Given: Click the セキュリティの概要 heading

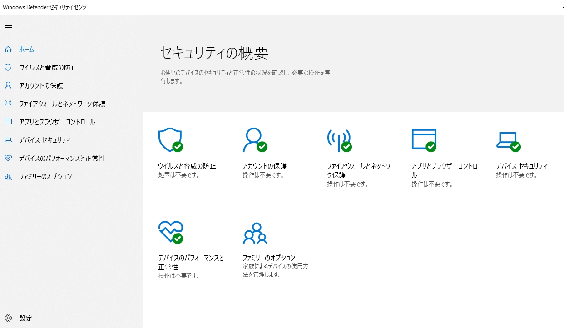Looking at the screenshot, I should [214, 53].
